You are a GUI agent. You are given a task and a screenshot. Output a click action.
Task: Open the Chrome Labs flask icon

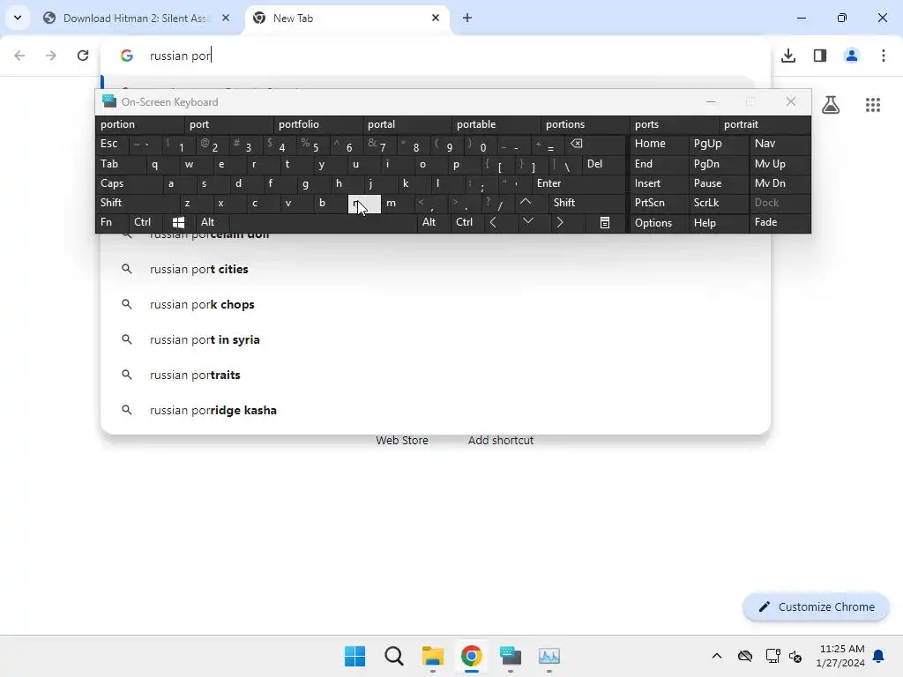831,105
